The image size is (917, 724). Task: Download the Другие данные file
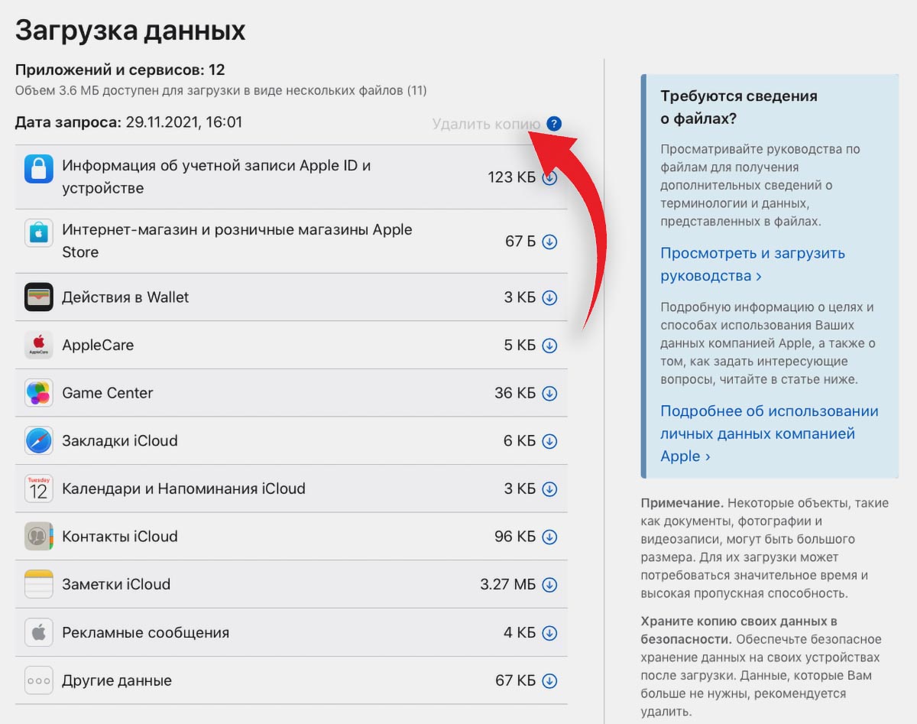(549, 681)
